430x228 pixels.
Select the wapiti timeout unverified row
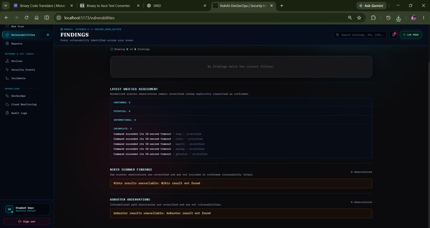click(x=159, y=144)
